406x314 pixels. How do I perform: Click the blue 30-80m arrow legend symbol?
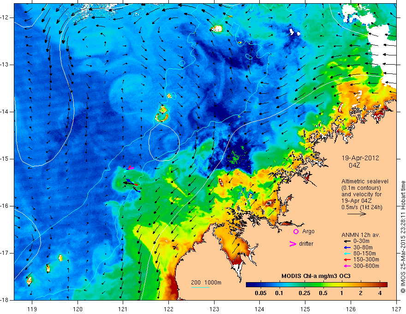click(346, 248)
